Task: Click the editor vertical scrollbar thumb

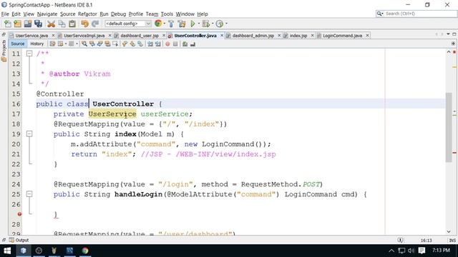Action: [x=449, y=127]
